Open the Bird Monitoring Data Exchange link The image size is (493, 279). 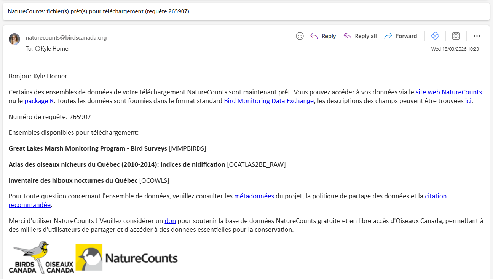(x=269, y=101)
